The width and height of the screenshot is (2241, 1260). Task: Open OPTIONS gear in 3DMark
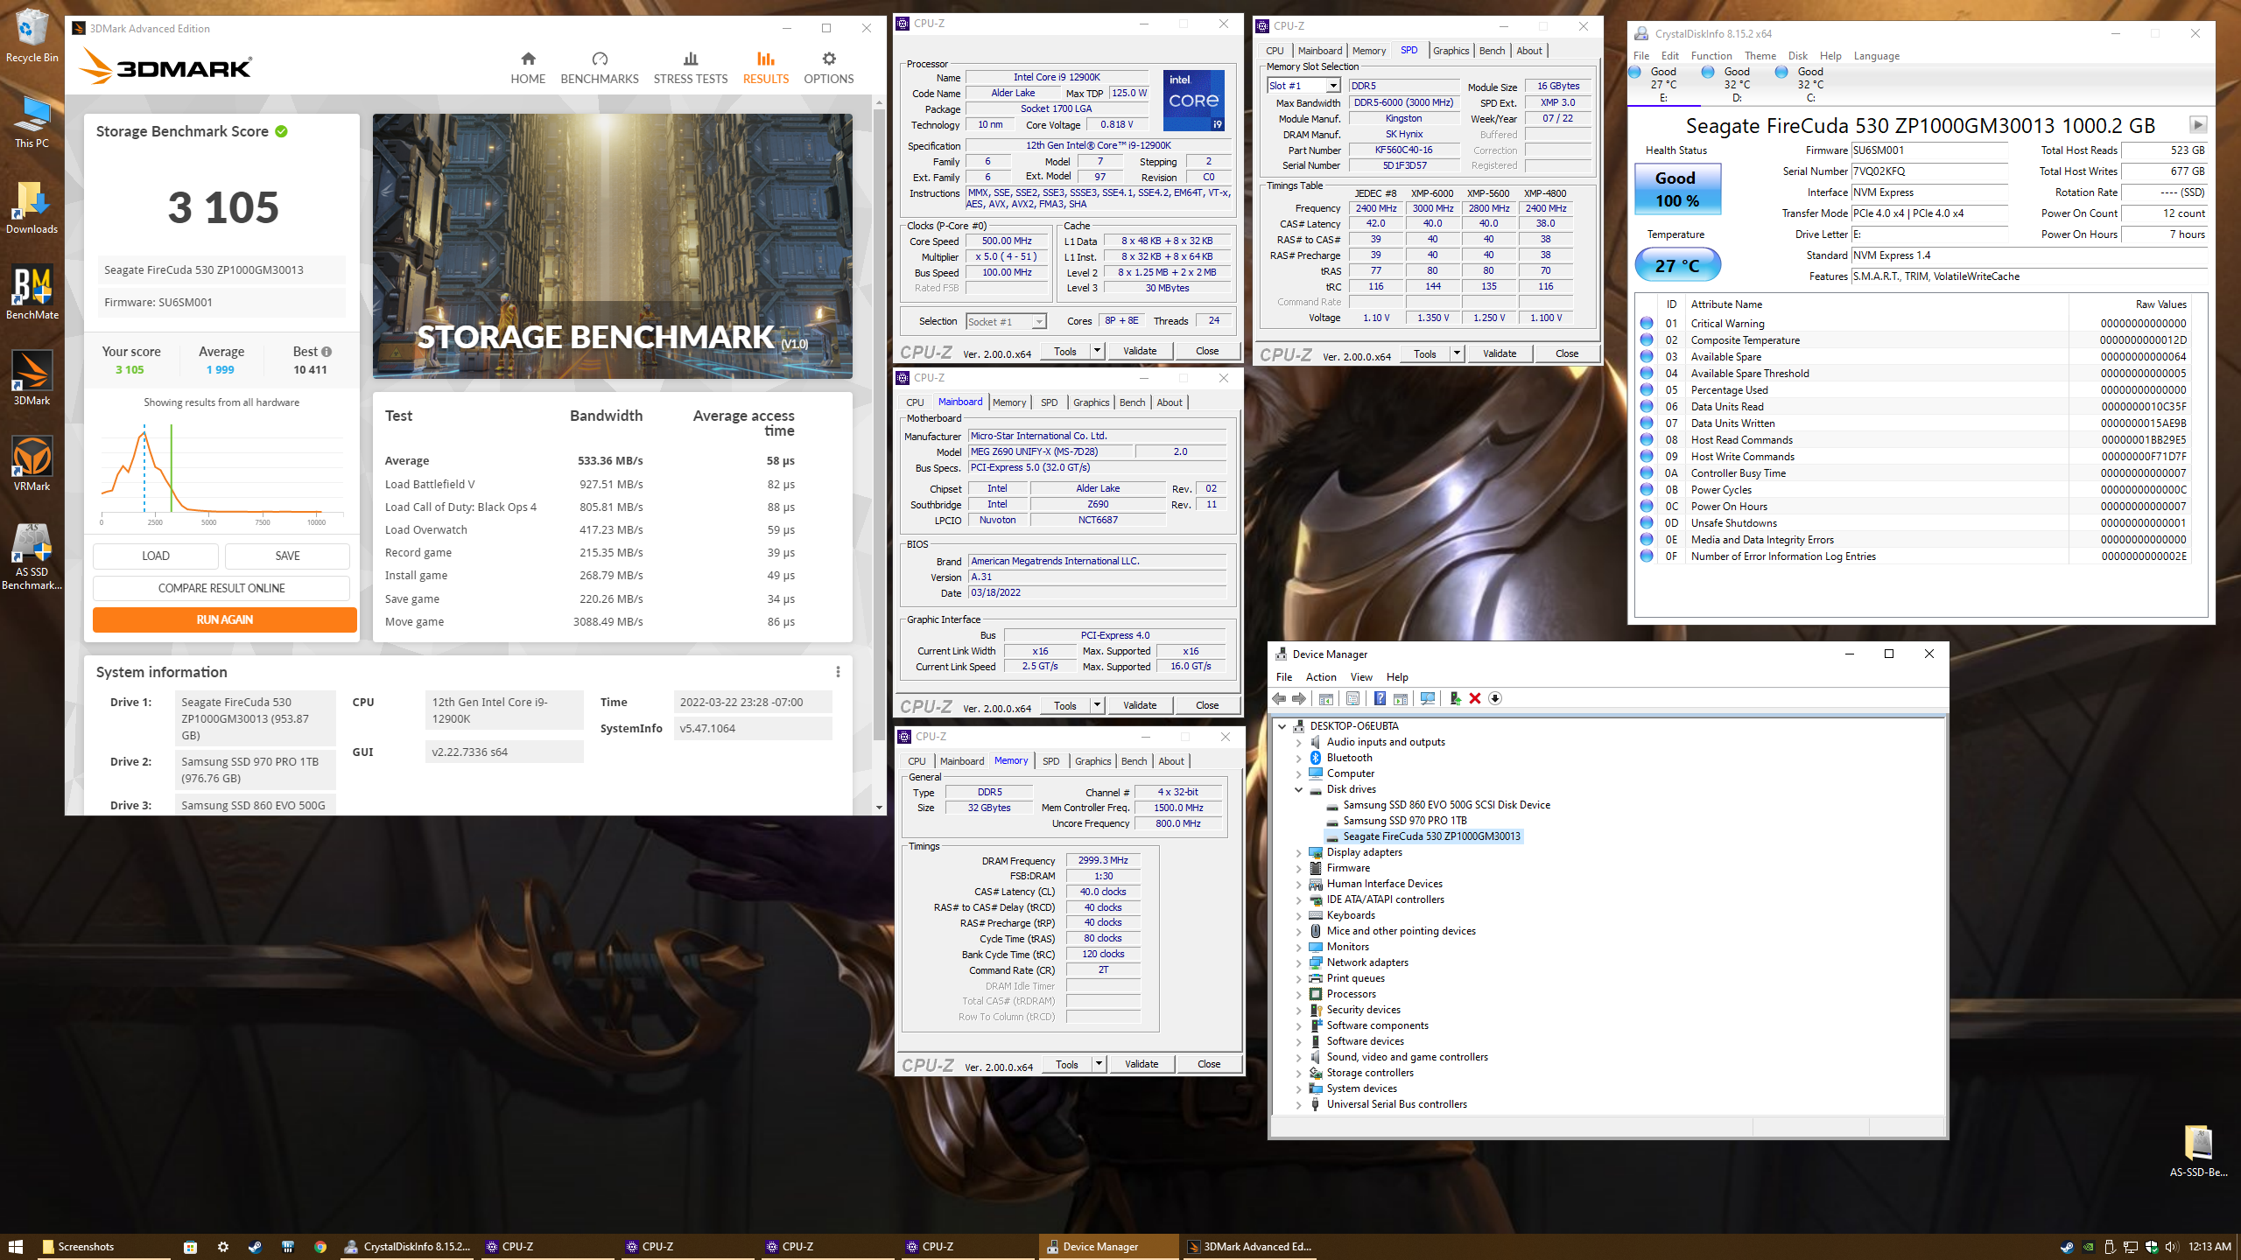829,68
